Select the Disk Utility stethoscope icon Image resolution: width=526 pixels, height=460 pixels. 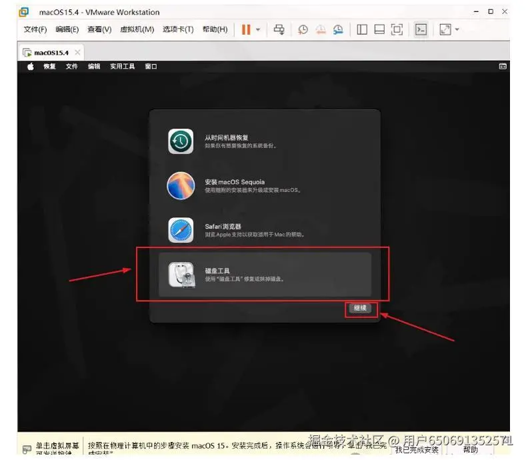[181, 275]
